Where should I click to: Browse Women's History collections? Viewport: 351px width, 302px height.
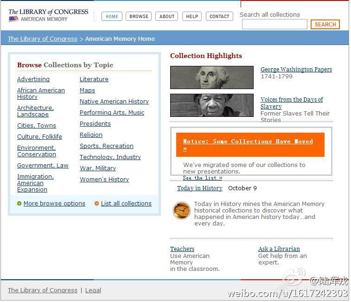coord(104,180)
